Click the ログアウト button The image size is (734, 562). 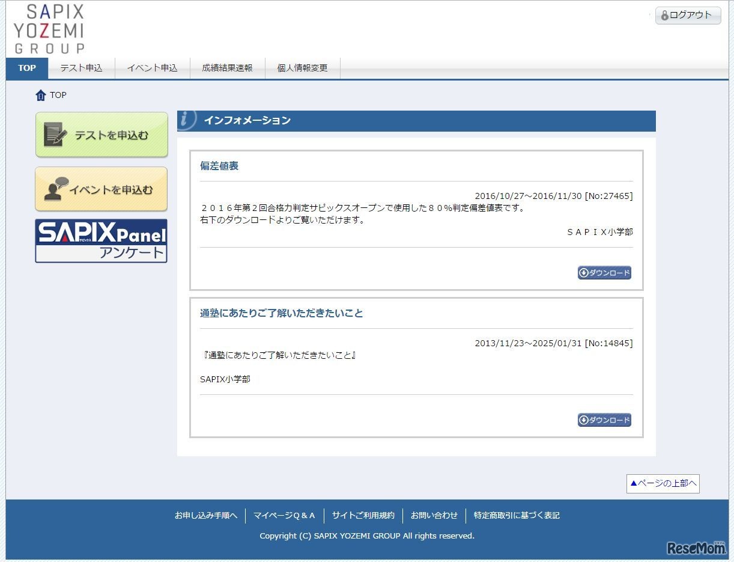coord(687,15)
